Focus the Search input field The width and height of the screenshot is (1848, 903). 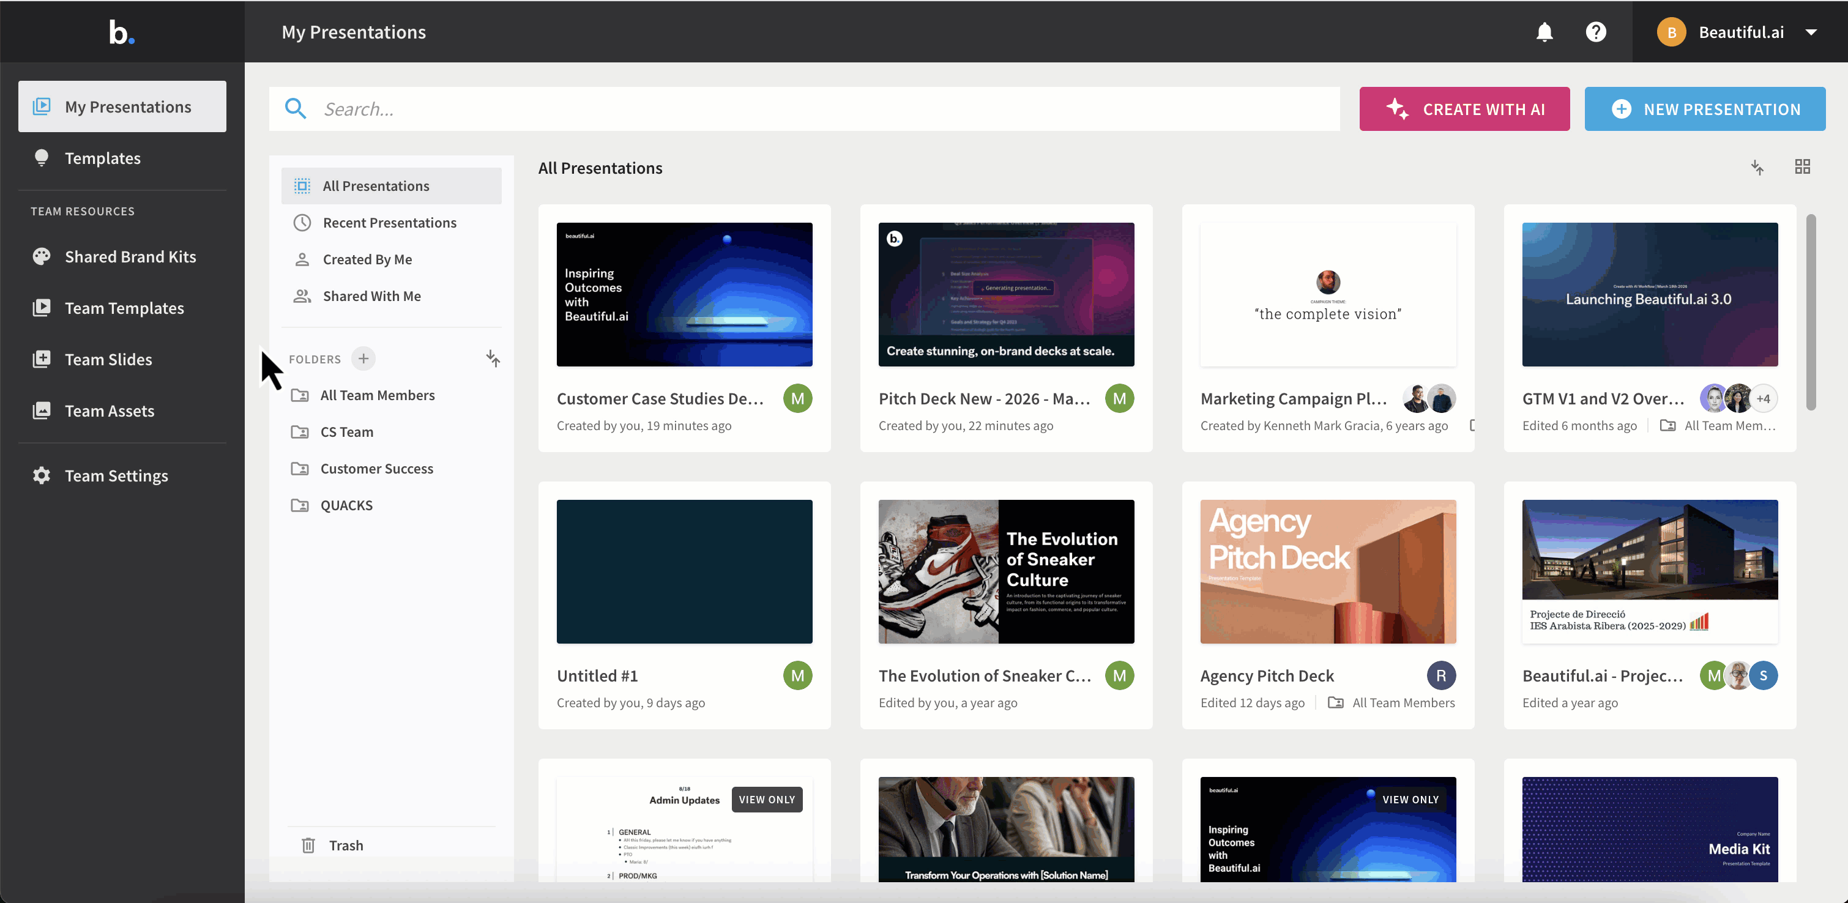(804, 109)
